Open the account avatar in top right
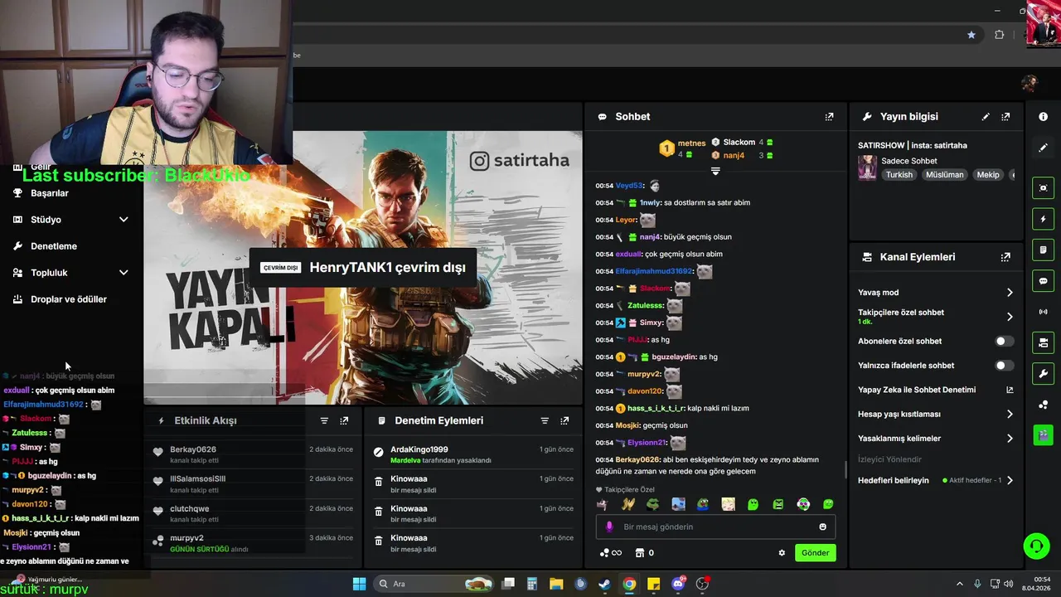The width and height of the screenshot is (1061, 597). (1030, 83)
